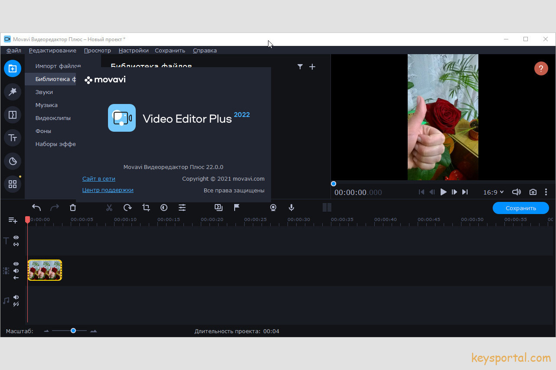Open the Редактирование menu
The image size is (556, 370).
click(52, 51)
